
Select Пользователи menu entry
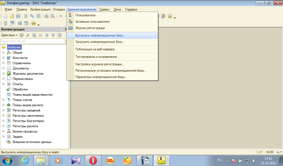112,15
